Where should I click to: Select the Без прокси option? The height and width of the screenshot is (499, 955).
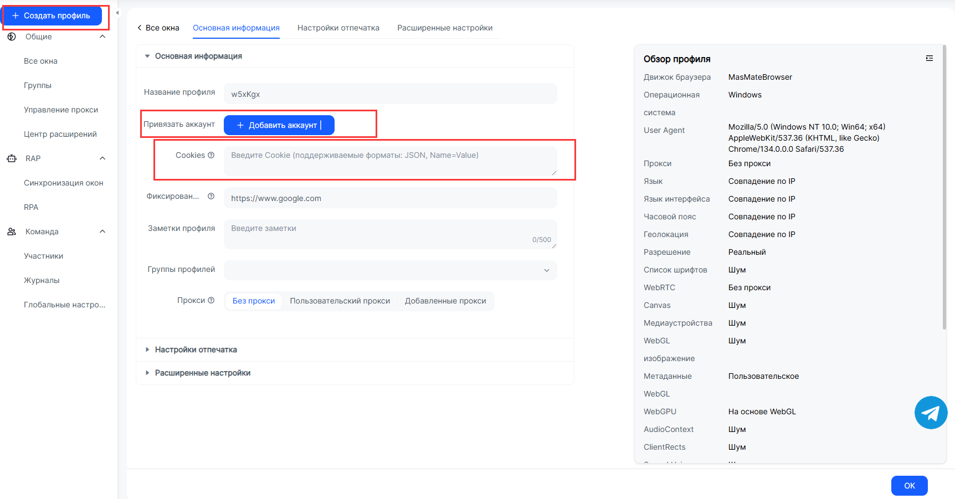pos(254,301)
